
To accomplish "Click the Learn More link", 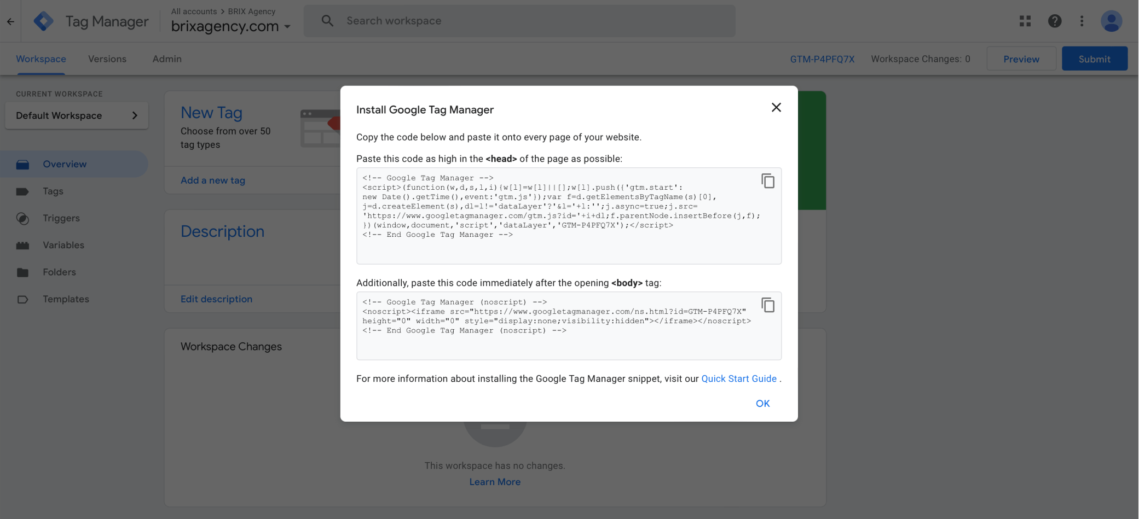I will click(495, 482).
